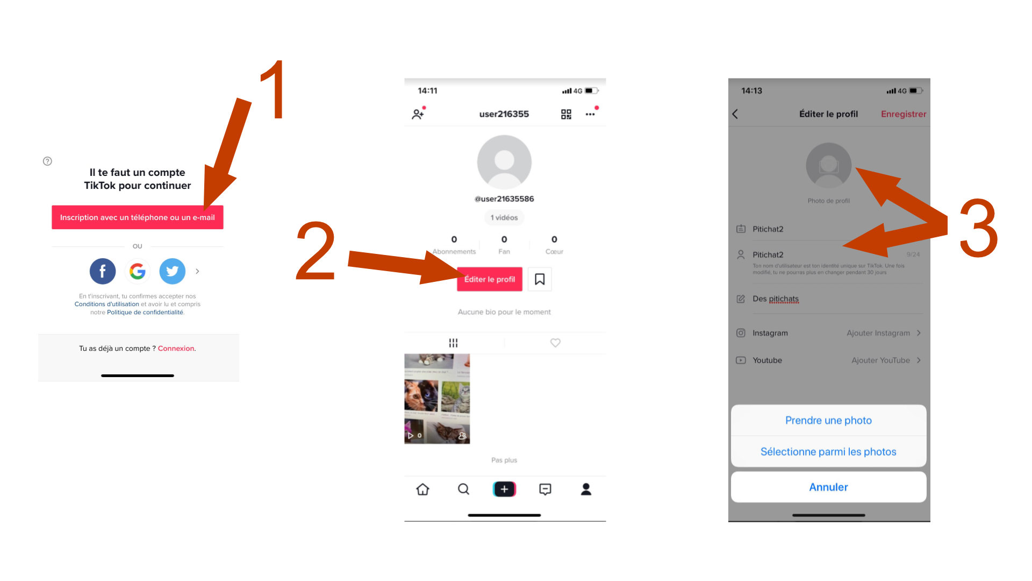Tap Connexion link to sign in
Image resolution: width=1032 pixels, height=581 pixels.
[x=176, y=348]
